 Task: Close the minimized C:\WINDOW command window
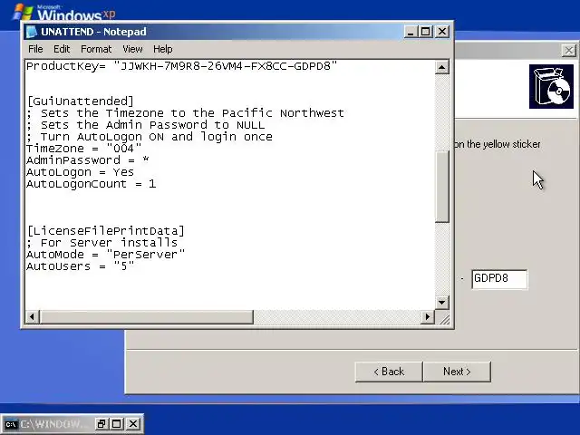click(x=133, y=423)
